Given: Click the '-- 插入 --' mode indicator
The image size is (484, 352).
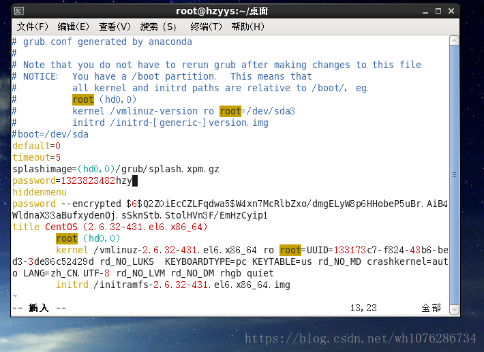Looking at the screenshot, I should click(39, 308).
